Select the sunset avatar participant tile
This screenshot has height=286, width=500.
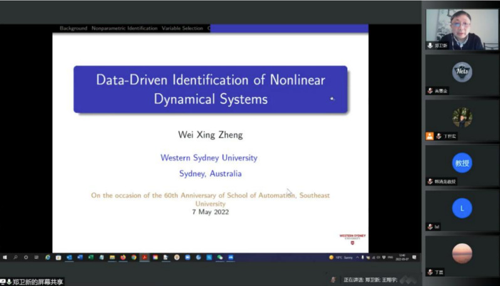(x=462, y=253)
